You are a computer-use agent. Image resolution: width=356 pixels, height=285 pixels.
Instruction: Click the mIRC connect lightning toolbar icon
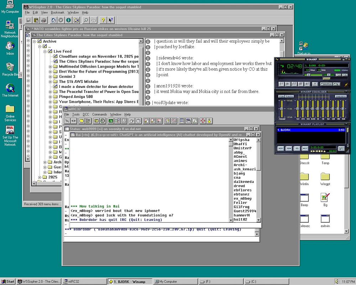pos(67,121)
